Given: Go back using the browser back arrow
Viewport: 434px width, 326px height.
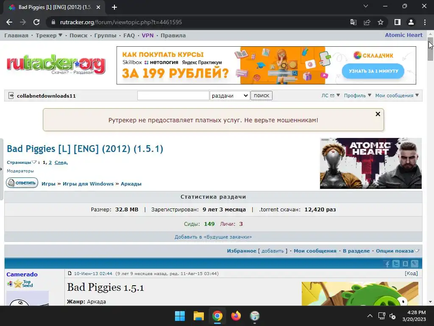Looking at the screenshot, I should click(9, 22).
